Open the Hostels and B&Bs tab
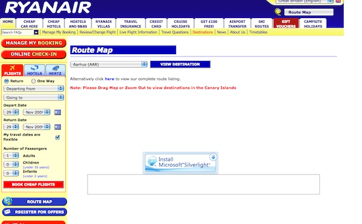Image resolution: width=362 pixels, height=224 pixels. click(78, 23)
